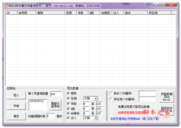The image size is (181, 128).
Task: Sort by the QQ号码 column header
Action: pyautogui.click(x=26, y=13)
